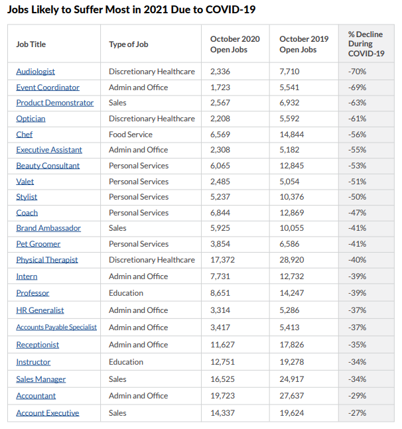This screenshot has width=402, height=429.
Task: Open the Professor job link
Action: [33, 293]
